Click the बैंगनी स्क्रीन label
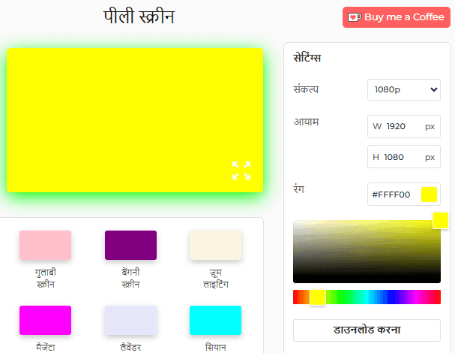Image resolution: width=455 pixels, height=353 pixels. 130,279
